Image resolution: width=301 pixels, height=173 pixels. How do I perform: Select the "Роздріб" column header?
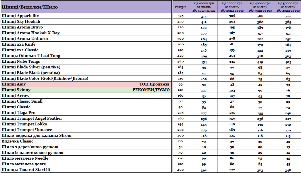point(181,7)
